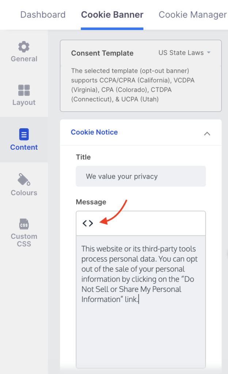Choose the Content sidebar label
Viewport: 228px width, 374px height.
click(x=24, y=147)
